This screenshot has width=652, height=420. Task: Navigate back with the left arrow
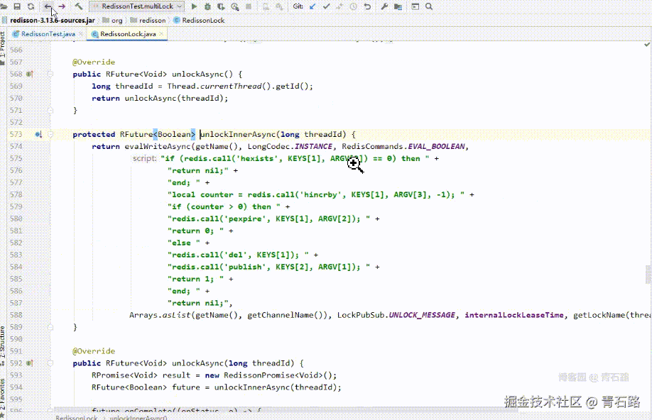click(48, 6)
